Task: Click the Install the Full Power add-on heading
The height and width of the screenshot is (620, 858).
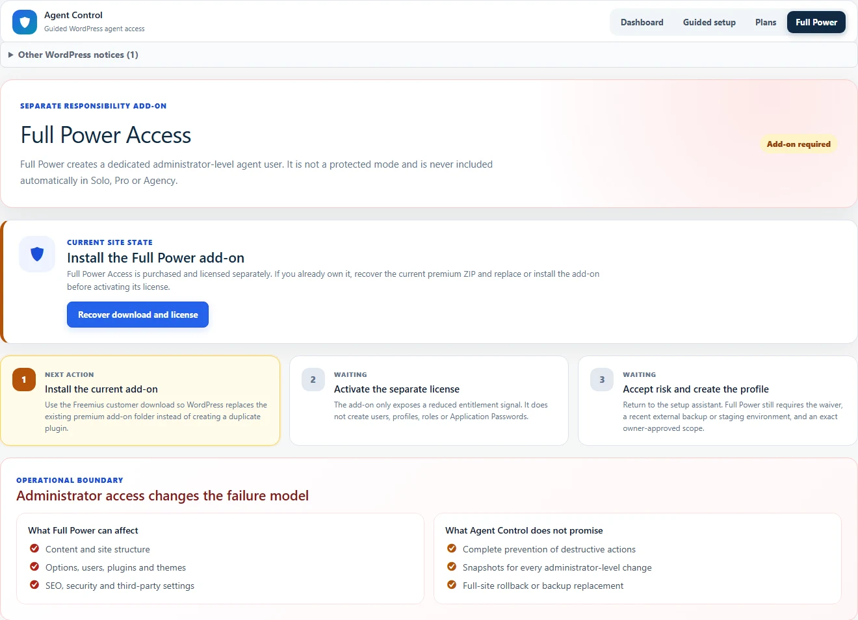Action: click(156, 257)
